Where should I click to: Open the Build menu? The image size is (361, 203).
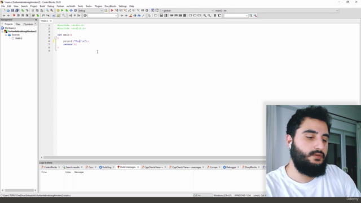click(x=42, y=6)
